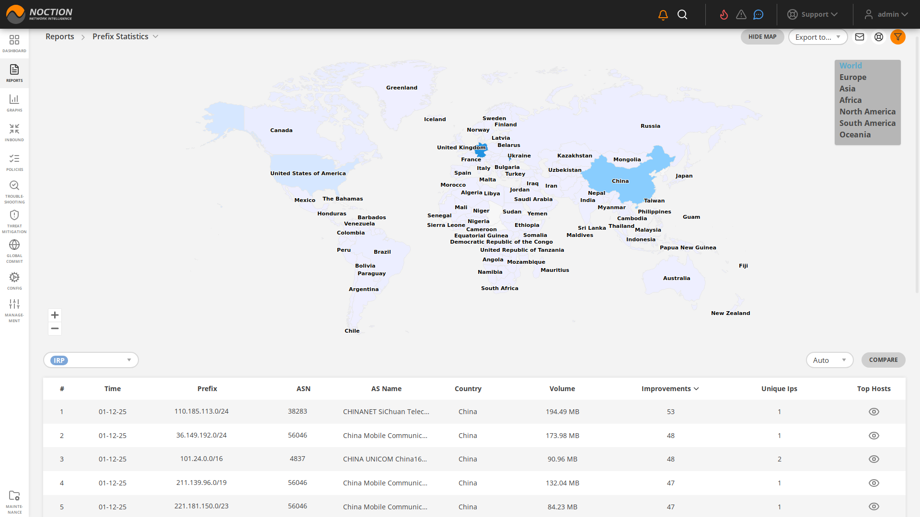
Task: Open the Auto dropdown near Compare
Action: pyautogui.click(x=829, y=360)
